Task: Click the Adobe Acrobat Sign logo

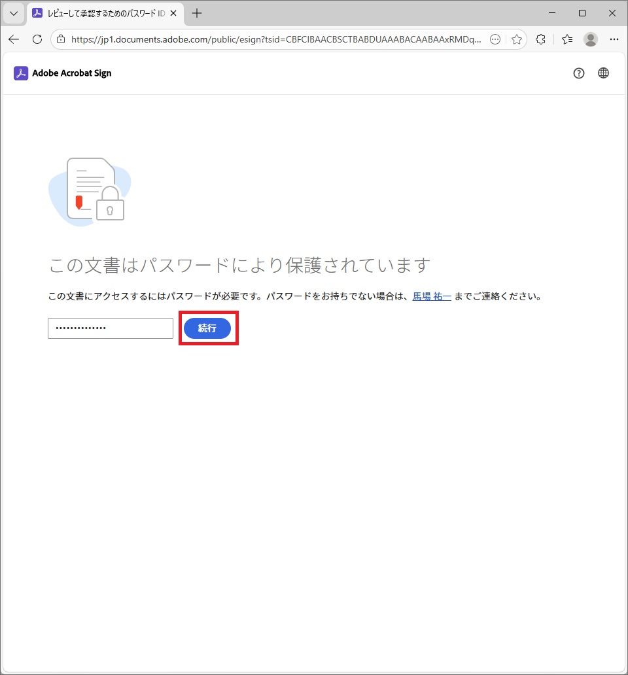Action: pyautogui.click(x=63, y=73)
